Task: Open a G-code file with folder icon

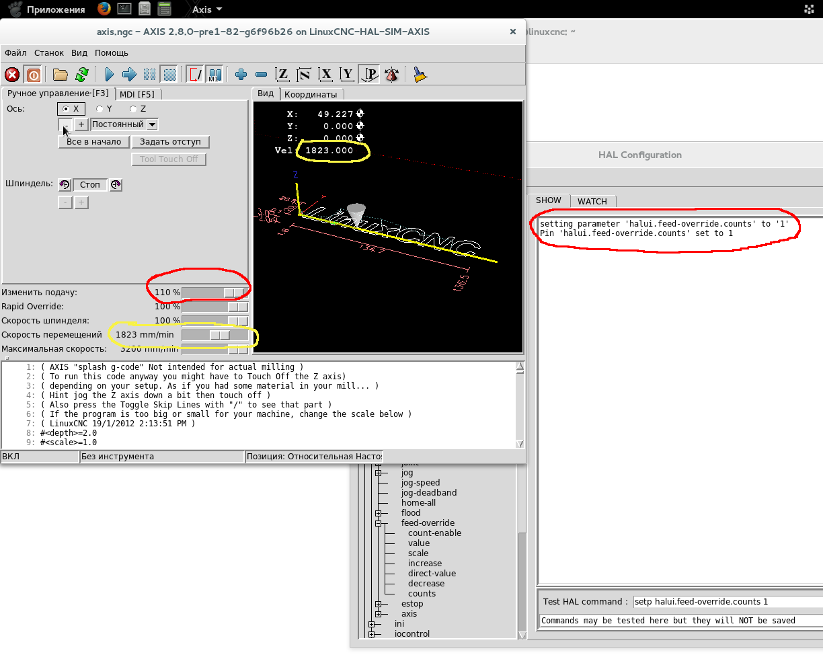Action: [61, 75]
